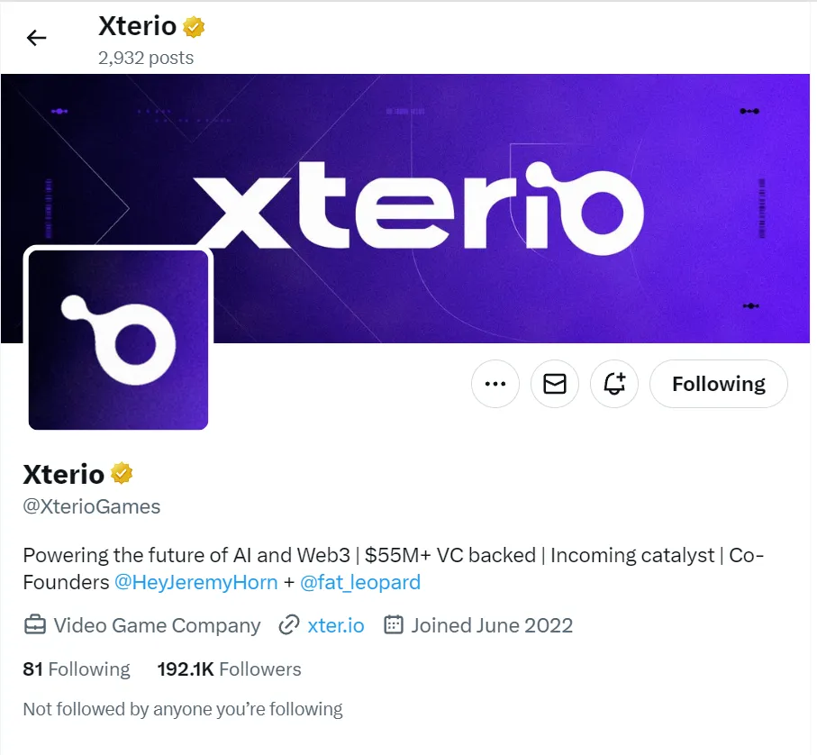The height and width of the screenshot is (755, 817).
Task: Open the @HeyJeremyHorn profile link
Action: [x=195, y=582]
